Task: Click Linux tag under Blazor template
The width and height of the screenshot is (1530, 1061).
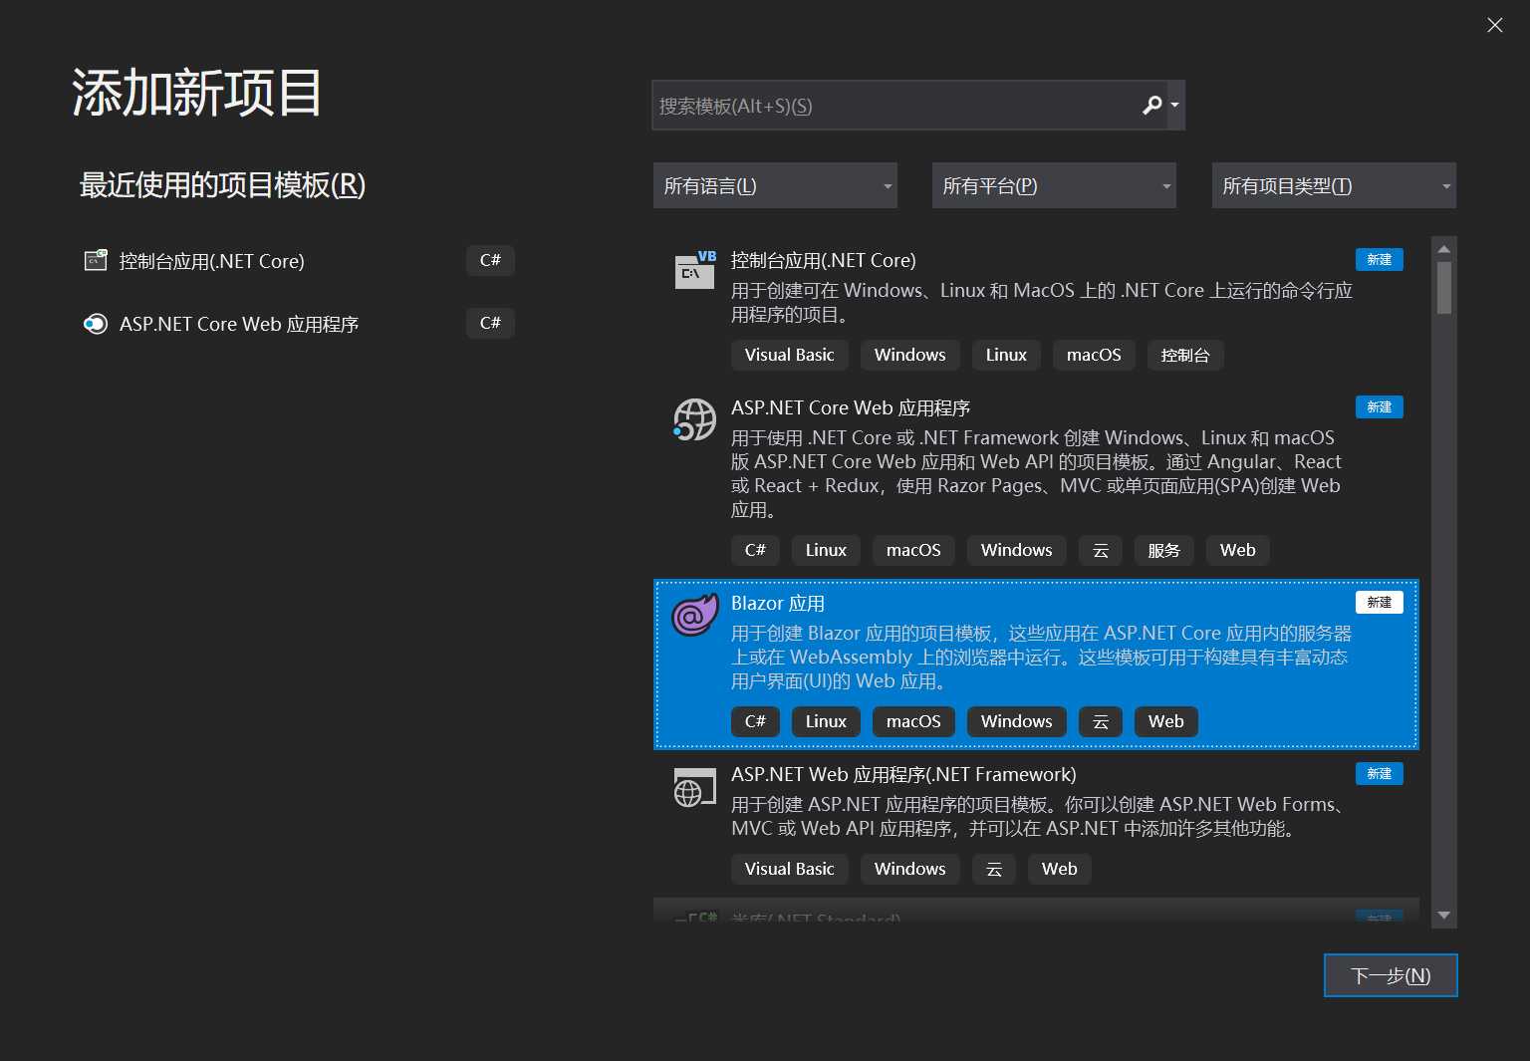Action: coord(826,721)
